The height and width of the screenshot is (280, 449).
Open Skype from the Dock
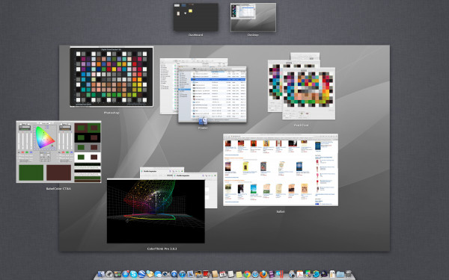click(133, 274)
